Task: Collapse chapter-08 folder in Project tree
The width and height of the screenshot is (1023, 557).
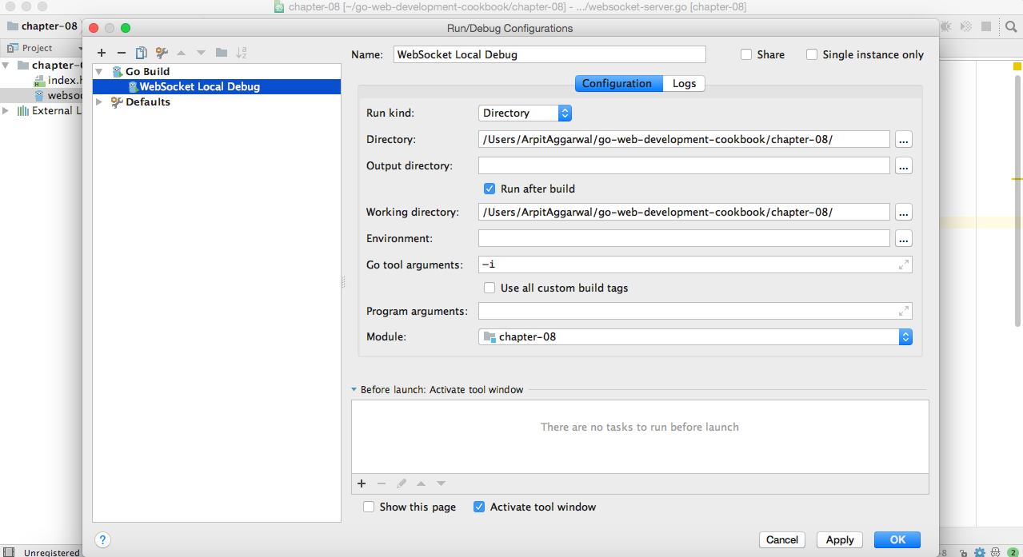Action: tap(6, 66)
